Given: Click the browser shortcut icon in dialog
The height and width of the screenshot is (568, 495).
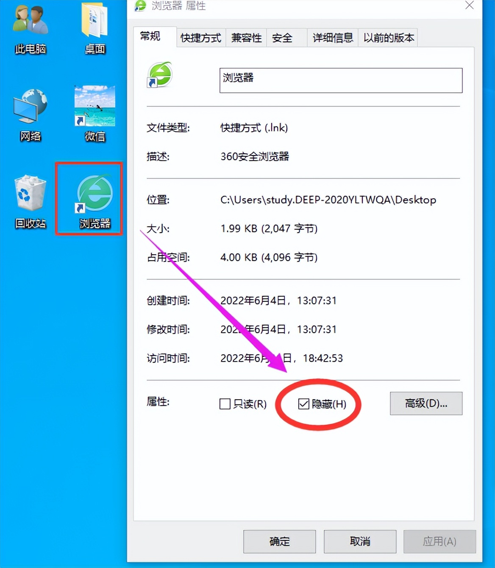Looking at the screenshot, I should (x=159, y=75).
